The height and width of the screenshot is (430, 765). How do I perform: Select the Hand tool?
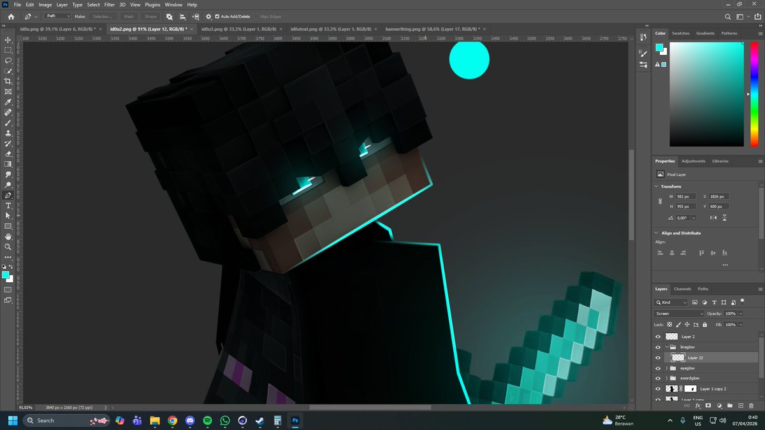pos(8,236)
